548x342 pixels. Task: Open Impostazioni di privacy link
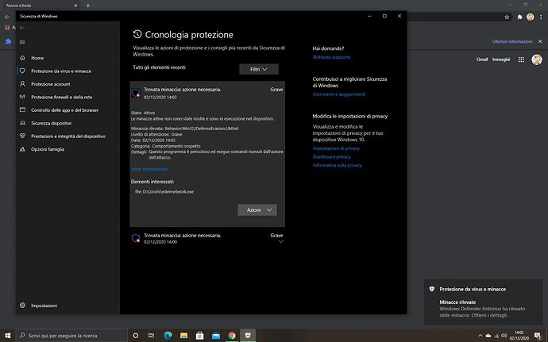click(336, 148)
